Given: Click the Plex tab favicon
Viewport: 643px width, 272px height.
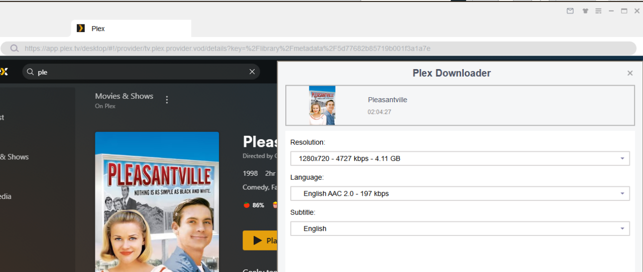Looking at the screenshot, I should 80,29.
